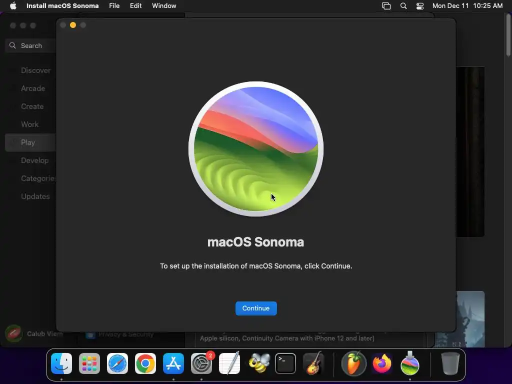This screenshot has width=512, height=384.
Task: Click Continue to set up macOS Sonoma
Action: coord(256,308)
